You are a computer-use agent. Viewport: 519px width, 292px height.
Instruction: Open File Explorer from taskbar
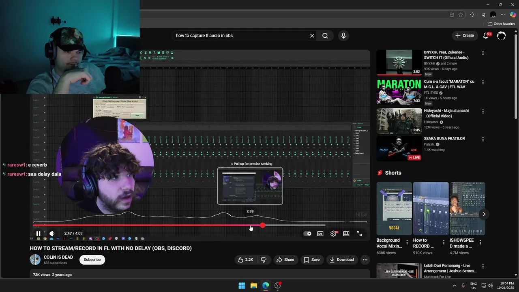[x=253, y=286]
